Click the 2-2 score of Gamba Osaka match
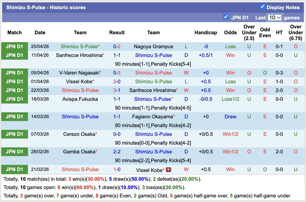 (x=117, y=152)
